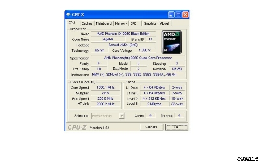
Task: Click the AMD Phenom logo image
Action: point(171,42)
